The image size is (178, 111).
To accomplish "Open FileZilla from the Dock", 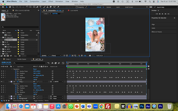I will [x=108, y=106].
